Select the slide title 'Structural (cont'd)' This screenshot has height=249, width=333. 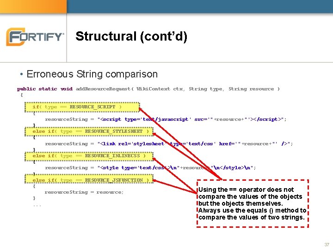click(131, 36)
